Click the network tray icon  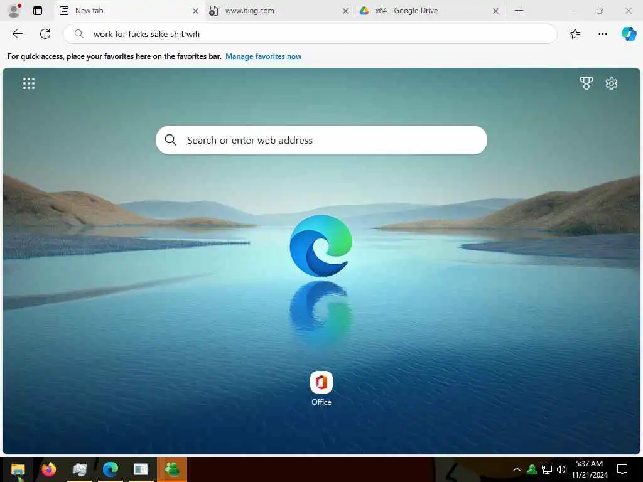[547, 469]
